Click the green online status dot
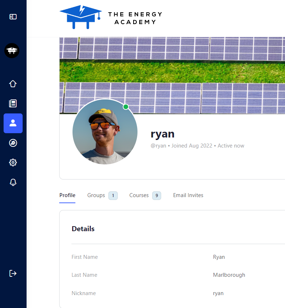This screenshot has width=285, height=308. (x=126, y=107)
